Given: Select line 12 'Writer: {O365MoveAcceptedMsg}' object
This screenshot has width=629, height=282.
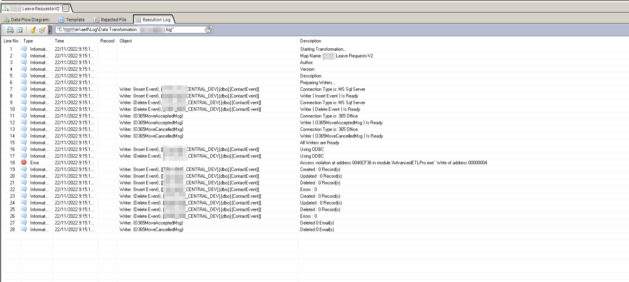Looking at the screenshot, I should click(151, 123).
